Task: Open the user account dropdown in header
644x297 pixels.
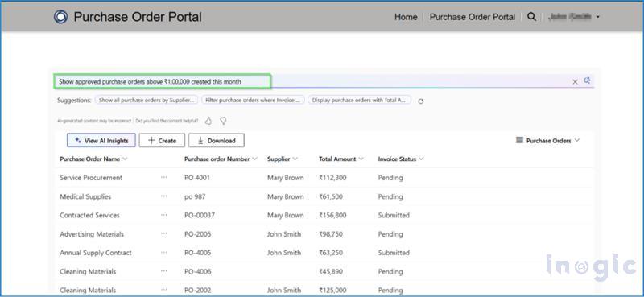Action: click(x=574, y=17)
